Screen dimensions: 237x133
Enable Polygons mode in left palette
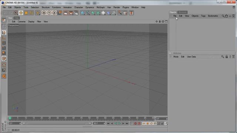point(4,53)
